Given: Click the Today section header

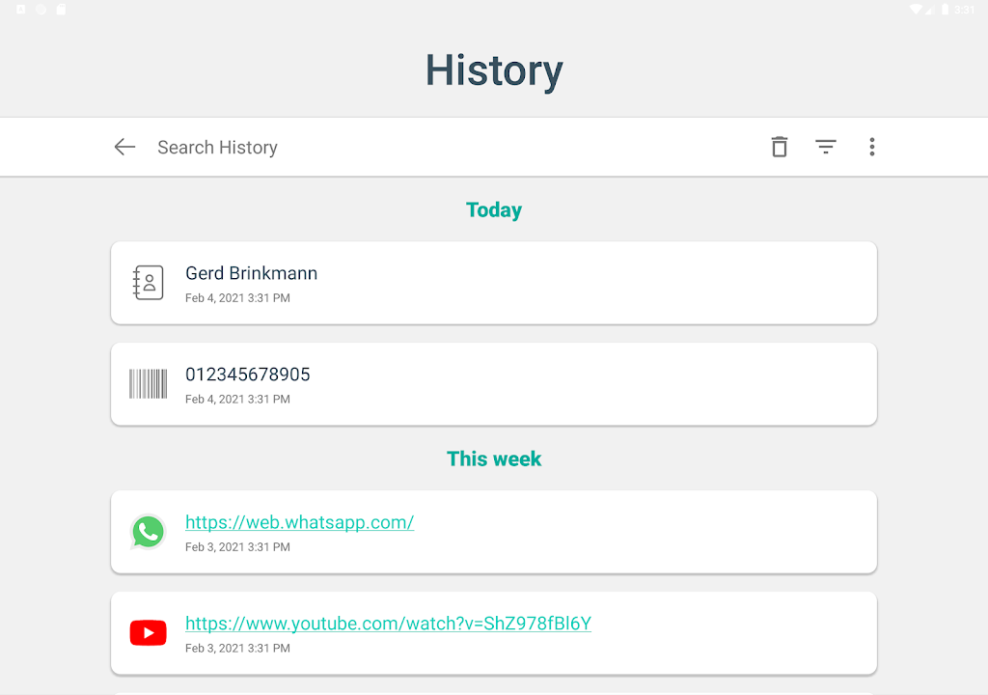Looking at the screenshot, I should pyautogui.click(x=494, y=210).
